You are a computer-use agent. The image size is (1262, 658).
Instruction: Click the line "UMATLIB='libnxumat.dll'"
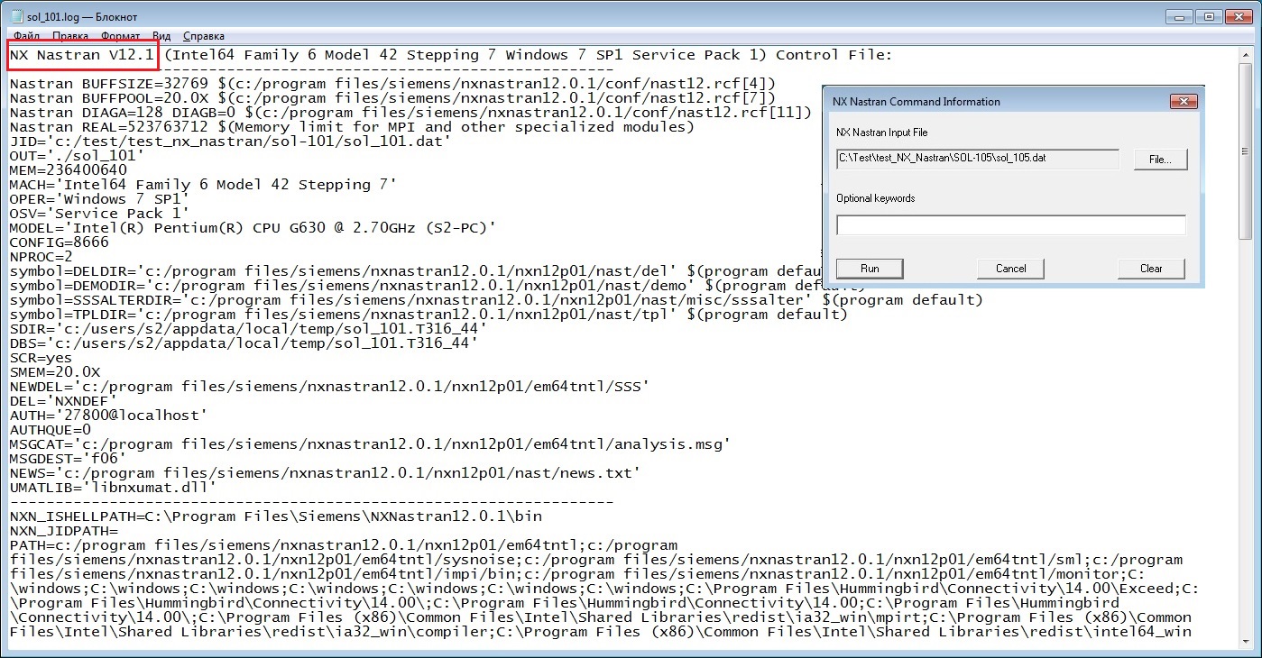[x=113, y=488]
